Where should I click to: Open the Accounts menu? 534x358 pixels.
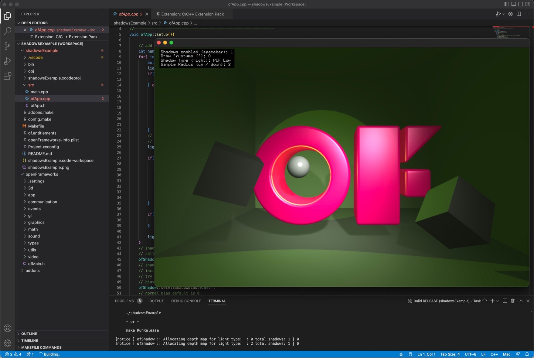pos(8,328)
